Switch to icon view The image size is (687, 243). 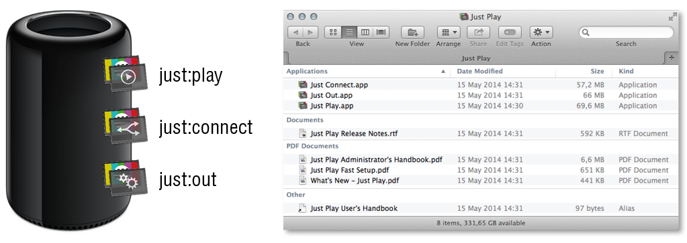point(333,32)
